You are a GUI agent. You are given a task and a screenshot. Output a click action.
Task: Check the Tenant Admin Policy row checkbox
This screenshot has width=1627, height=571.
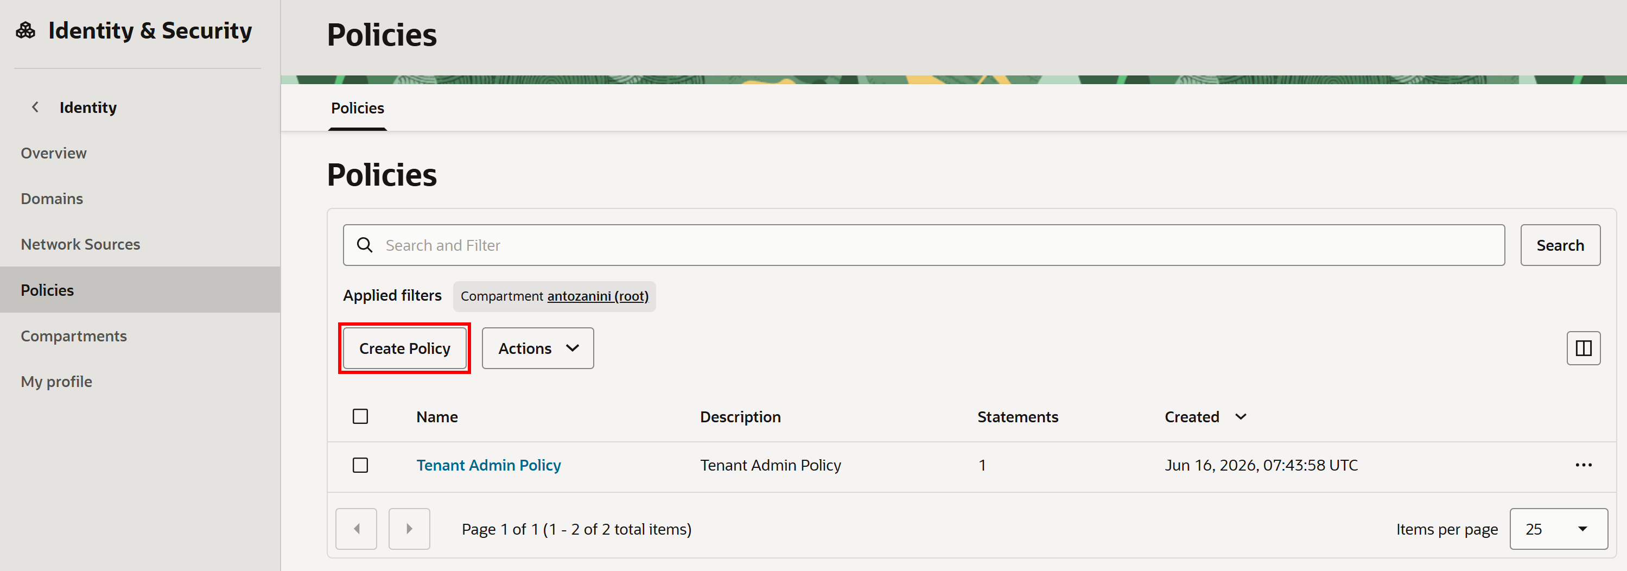[360, 466]
